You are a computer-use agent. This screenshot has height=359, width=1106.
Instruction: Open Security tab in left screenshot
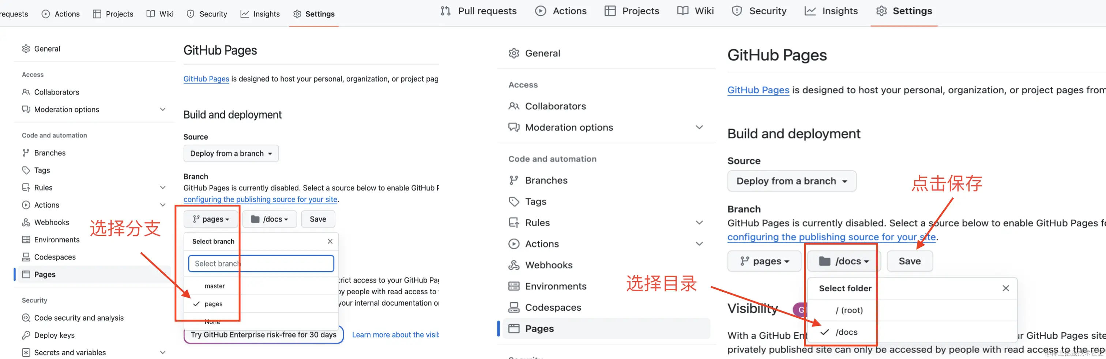click(x=207, y=14)
